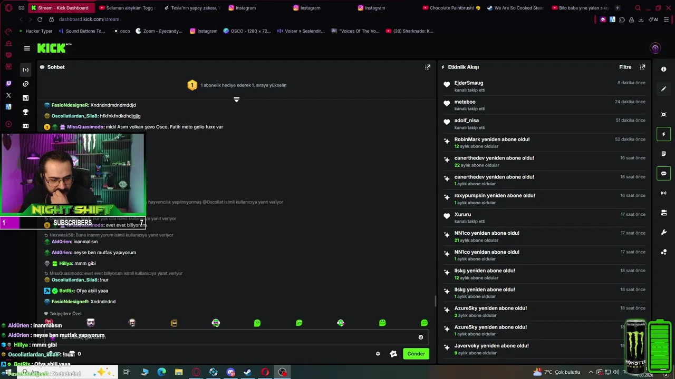Select roxypumpkin yeniden abone oldu event

[544, 199]
